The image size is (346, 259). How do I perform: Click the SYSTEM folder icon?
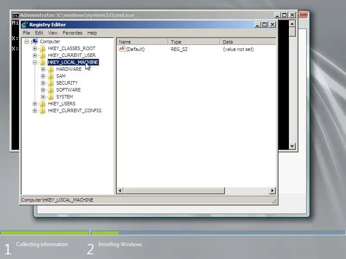click(x=51, y=96)
